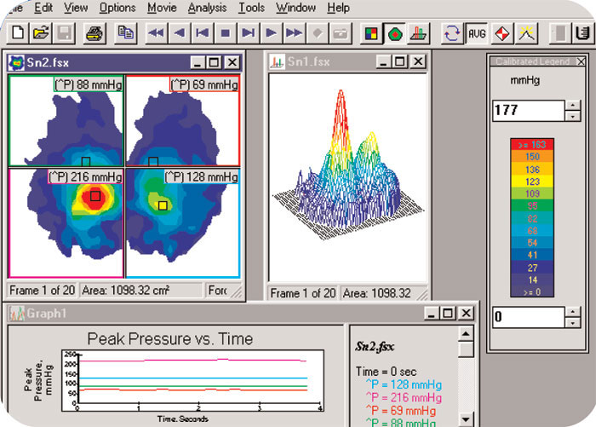Decrease the lower legend value 0
The width and height of the screenshot is (596, 427).
[x=574, y=323]
